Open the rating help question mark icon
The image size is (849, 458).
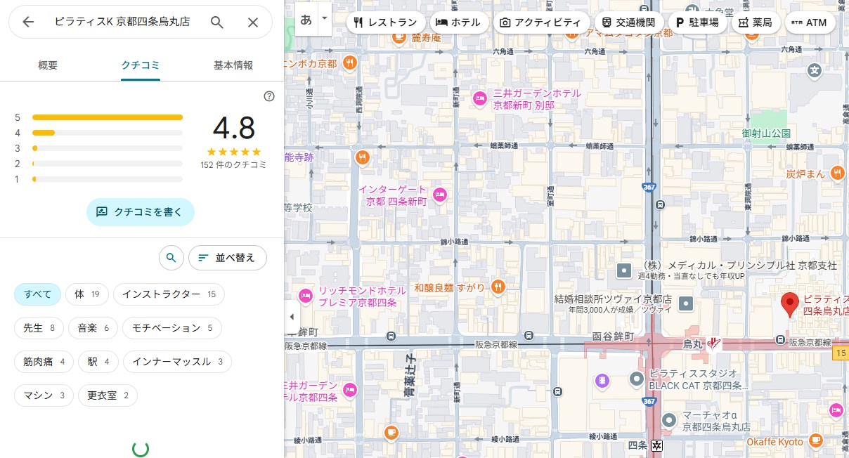point(269,96)
